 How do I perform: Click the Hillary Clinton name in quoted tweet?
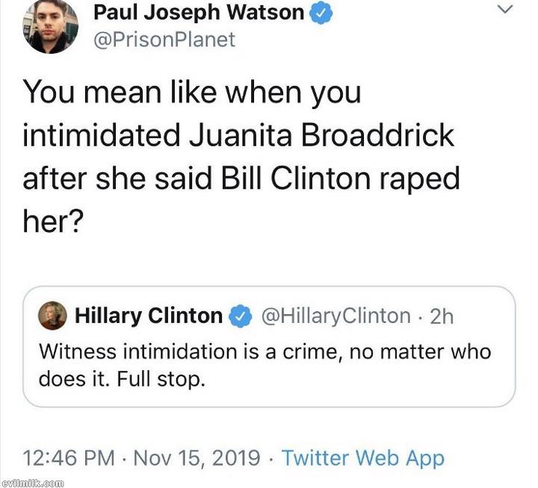[x=149, y=316]
